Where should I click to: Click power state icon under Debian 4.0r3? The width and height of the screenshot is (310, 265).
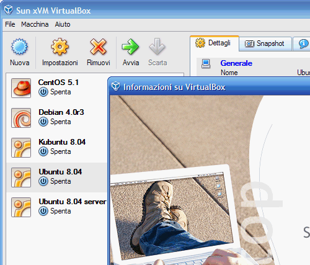point(43,122)
